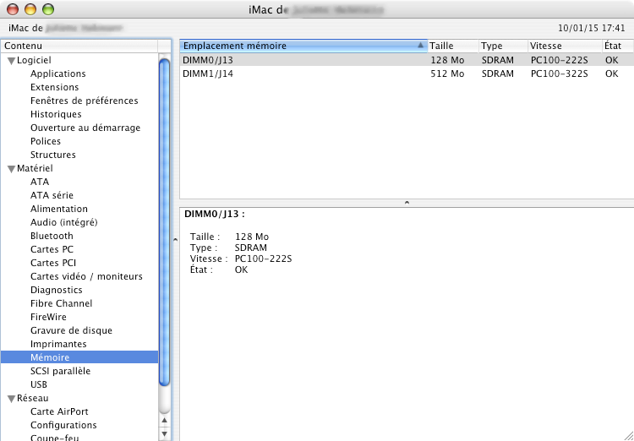Select Configurations under Réseau
The height and width of the screenshot is (441, 634).
click(x=63, y=425)
